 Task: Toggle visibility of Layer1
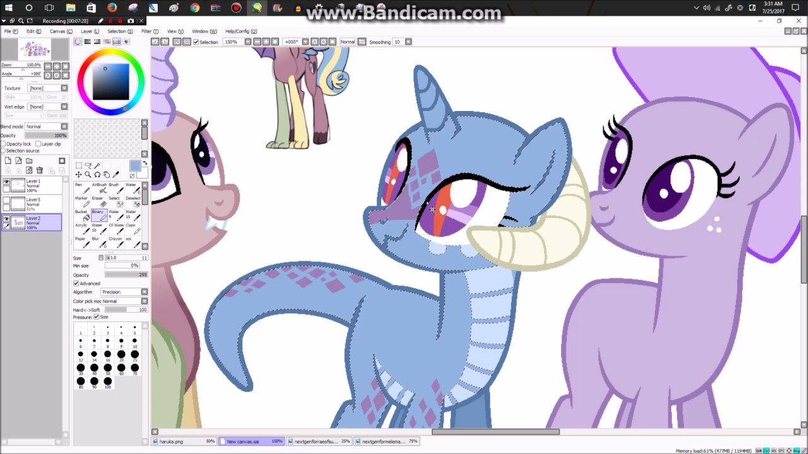point(6,182)
